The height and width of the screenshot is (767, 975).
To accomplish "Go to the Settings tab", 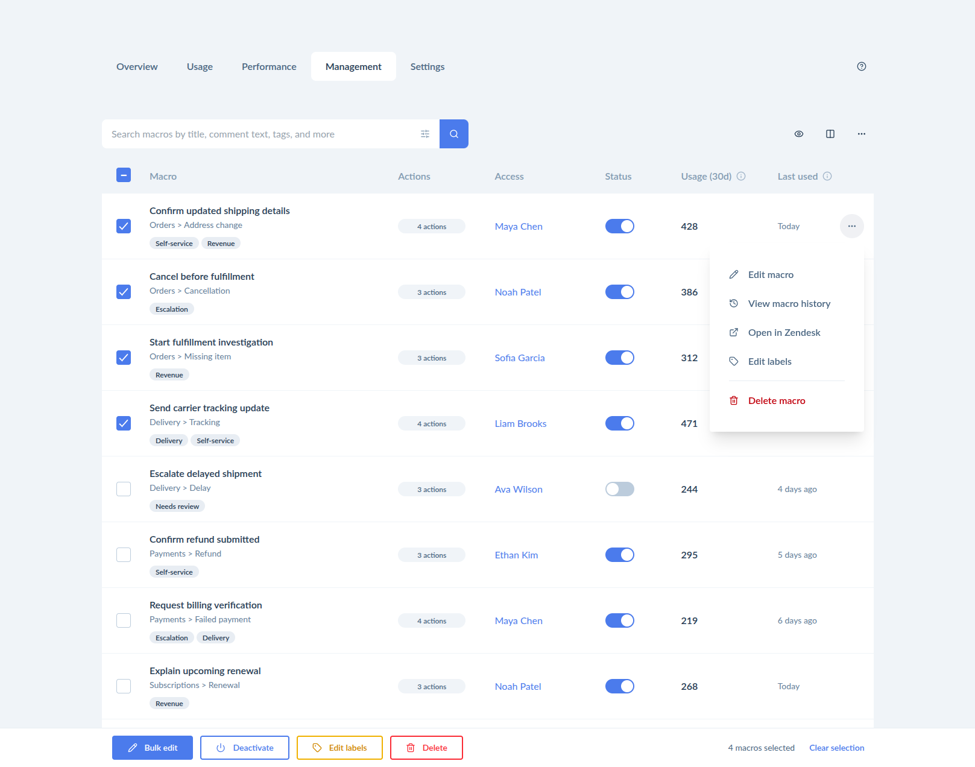I will coord(428,66).
